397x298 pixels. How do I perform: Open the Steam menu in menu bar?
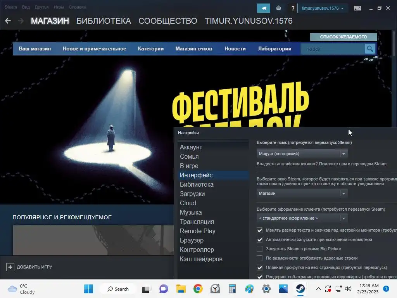(10, 7)
